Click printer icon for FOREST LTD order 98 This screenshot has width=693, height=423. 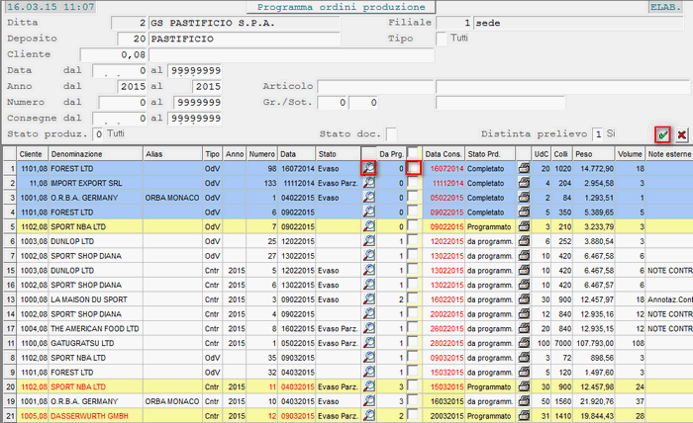pos(524,168)
